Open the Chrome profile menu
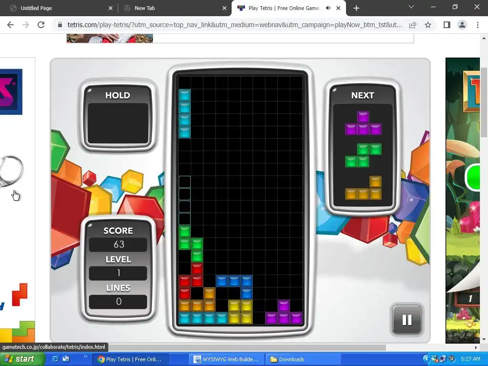The width and height of the screenshot is (488, 366). (x=462, y=25)
